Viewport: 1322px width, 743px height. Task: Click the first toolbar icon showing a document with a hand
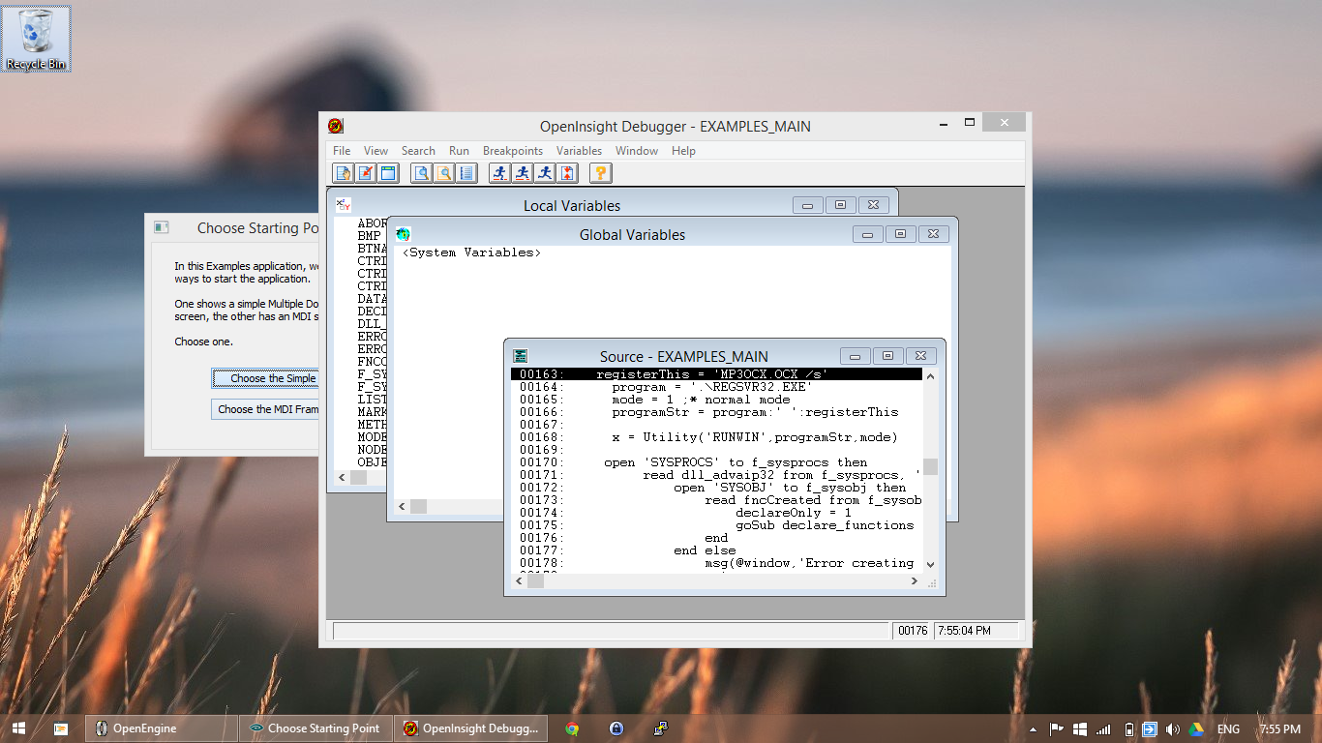343,173
